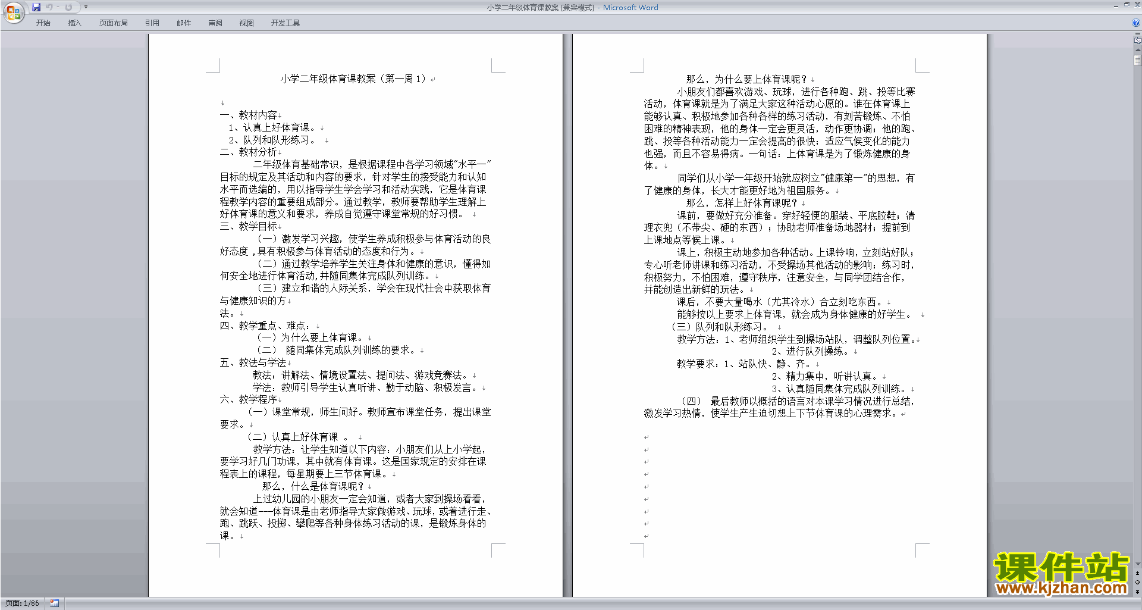Click the line 3、认真随同集体完成队列训练。
1142x610 pixels.
tap(839, 389)
